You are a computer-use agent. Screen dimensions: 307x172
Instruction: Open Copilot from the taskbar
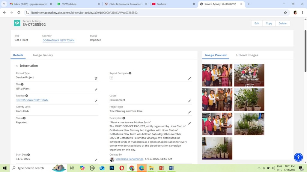click(x=82, y=168)
